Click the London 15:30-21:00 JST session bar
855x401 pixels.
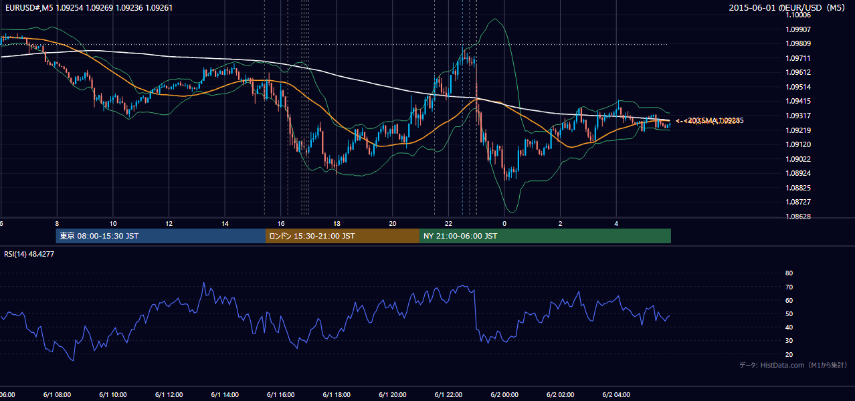343,236
